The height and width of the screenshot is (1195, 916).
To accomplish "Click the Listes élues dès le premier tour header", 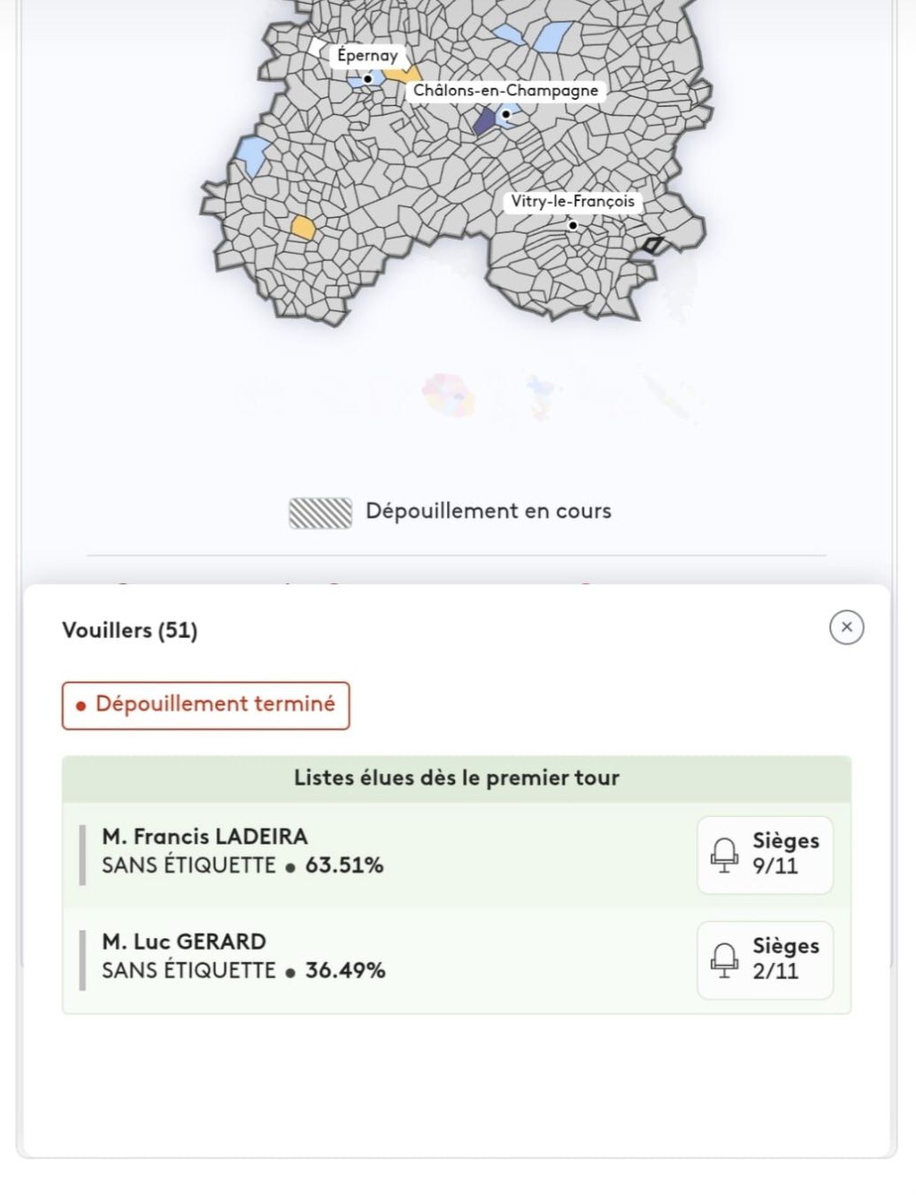I will tap(457, 778).
